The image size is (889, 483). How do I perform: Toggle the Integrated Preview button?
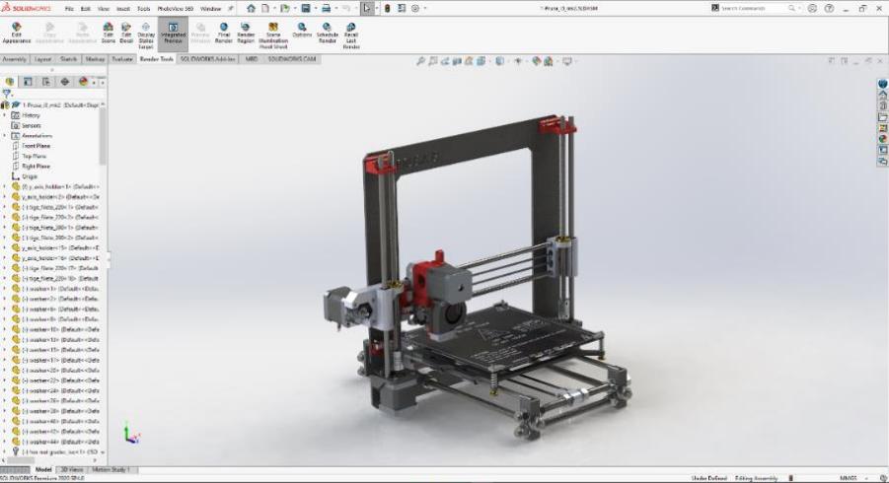click(x=173, y=33)
